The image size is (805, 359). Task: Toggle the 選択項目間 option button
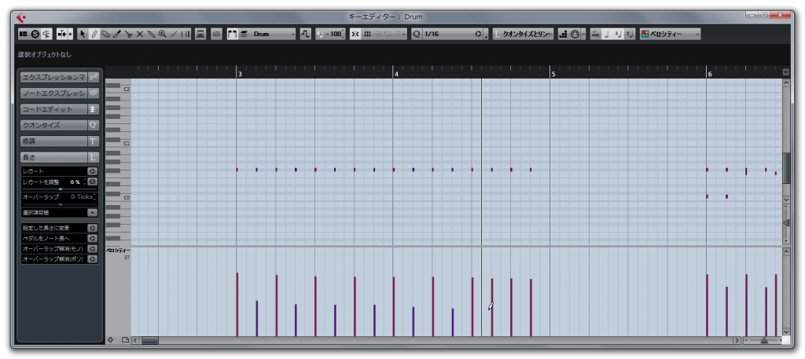(93, 212)
